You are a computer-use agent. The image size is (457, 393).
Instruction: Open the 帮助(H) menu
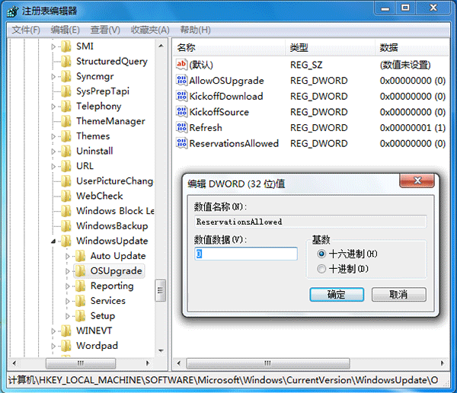pos(195,30)
